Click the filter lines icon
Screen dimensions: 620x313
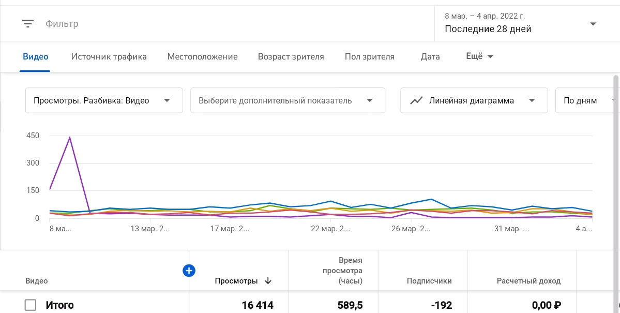click(28, 24)
